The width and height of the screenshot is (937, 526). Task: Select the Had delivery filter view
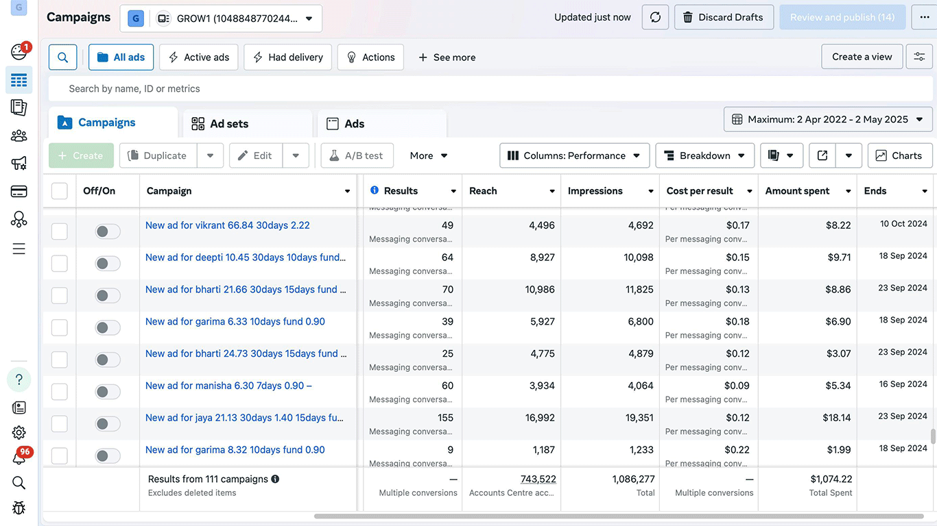(x=288, y=58)
